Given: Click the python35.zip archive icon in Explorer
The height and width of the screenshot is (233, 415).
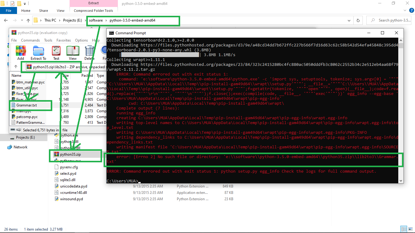Looking at the screenshot, I should click(x=56, y=154).
